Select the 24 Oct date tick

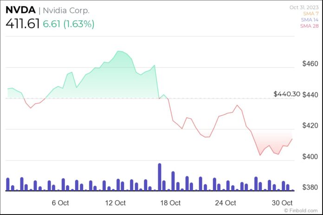tap(226, 203)
